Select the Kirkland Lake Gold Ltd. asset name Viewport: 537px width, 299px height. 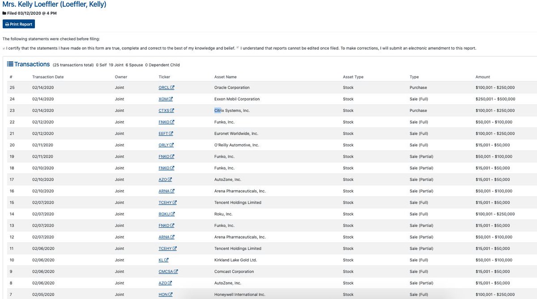click(x=236, y=260)
